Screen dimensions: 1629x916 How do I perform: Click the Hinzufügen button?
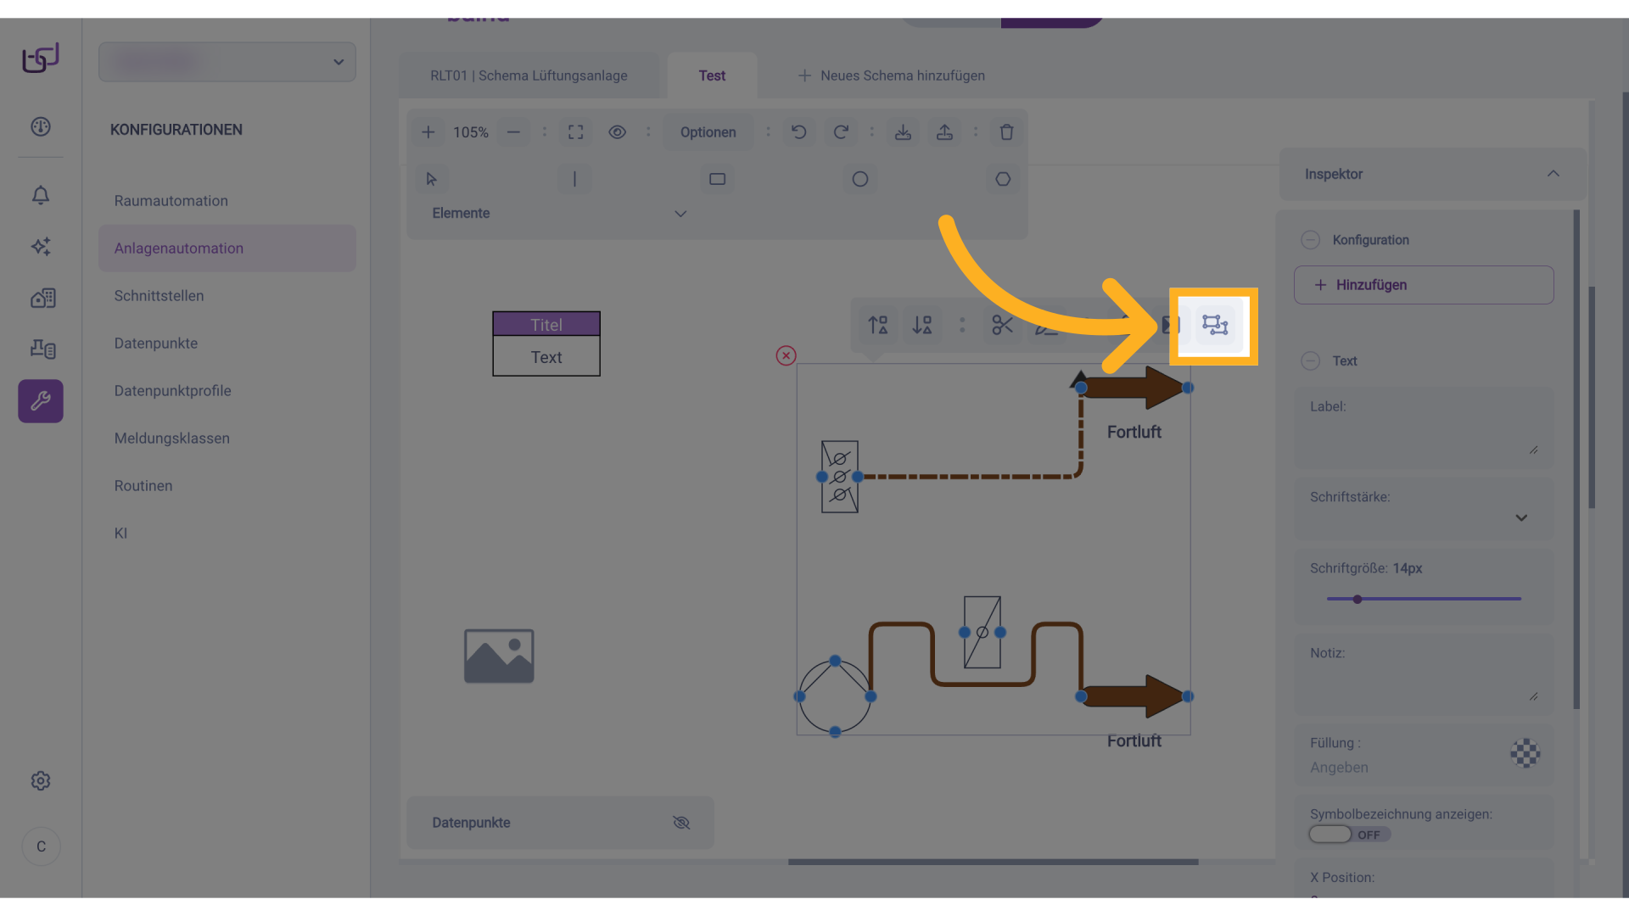[x=1423, y=285]
